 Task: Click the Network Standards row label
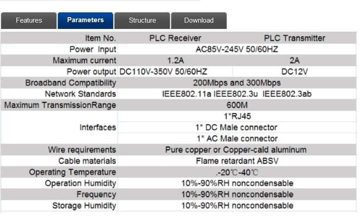click(x=80, y=94)
